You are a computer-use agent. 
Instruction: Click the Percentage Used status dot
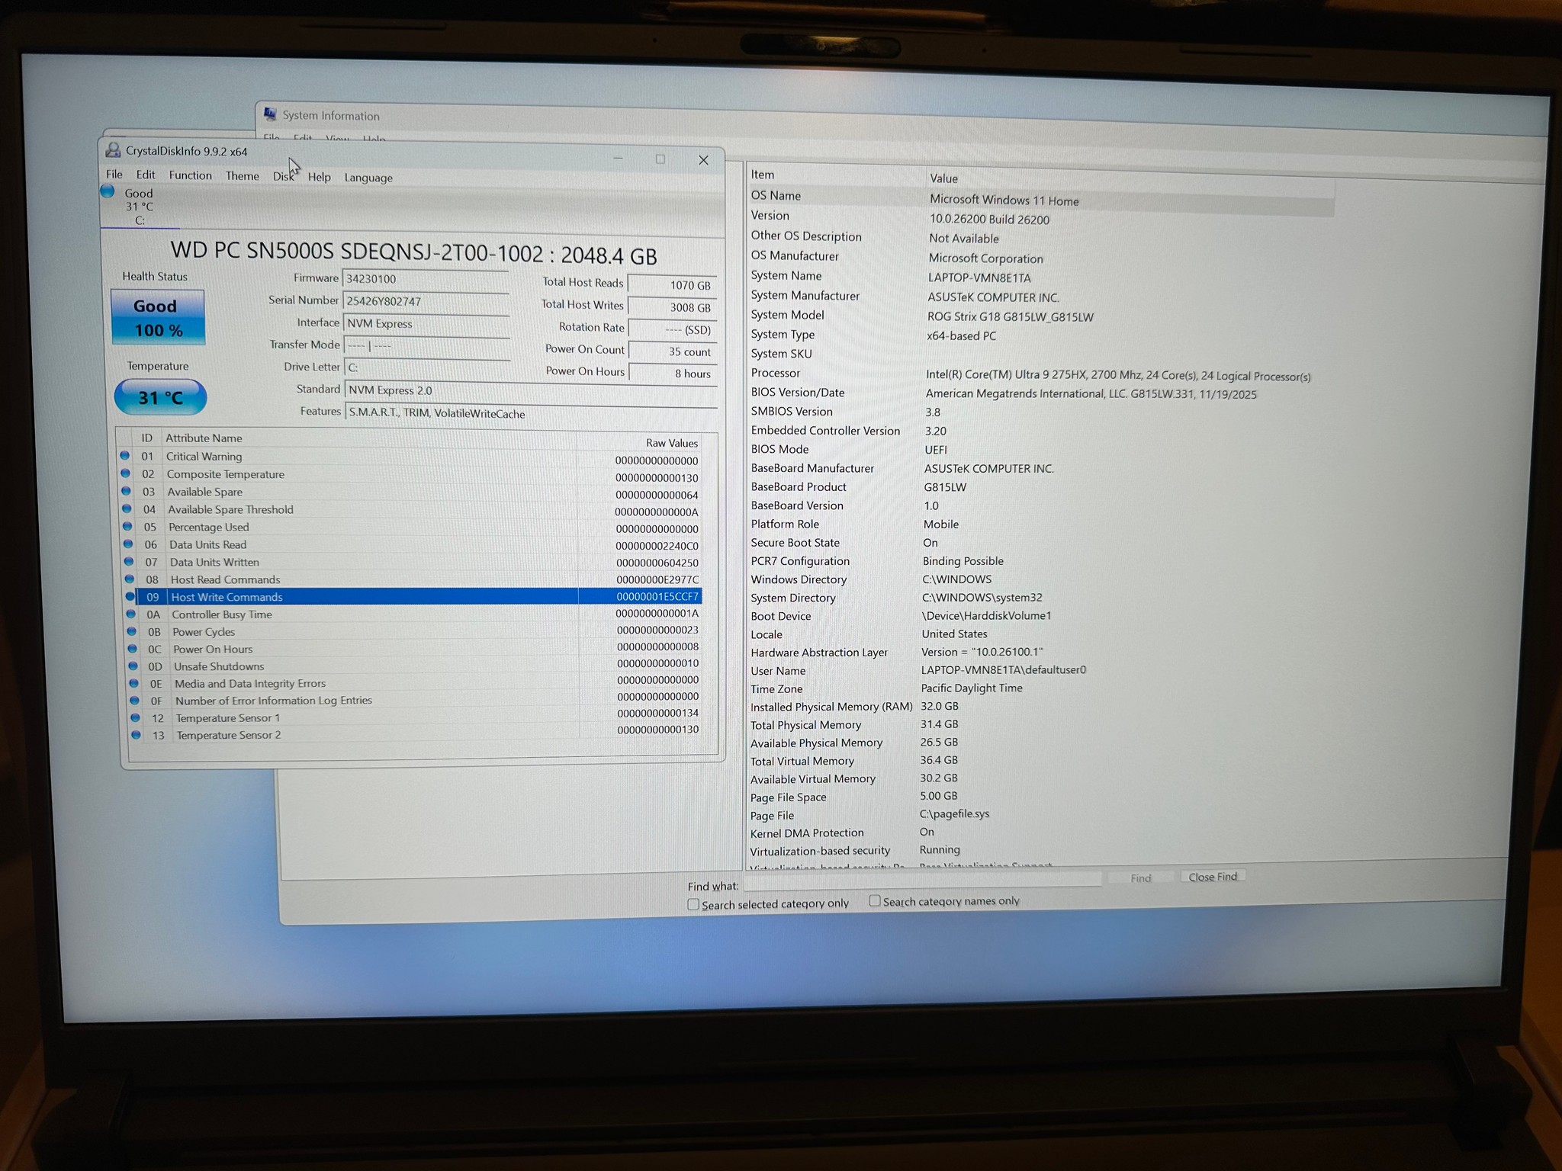pyautogui.click(x=127, y=526)
